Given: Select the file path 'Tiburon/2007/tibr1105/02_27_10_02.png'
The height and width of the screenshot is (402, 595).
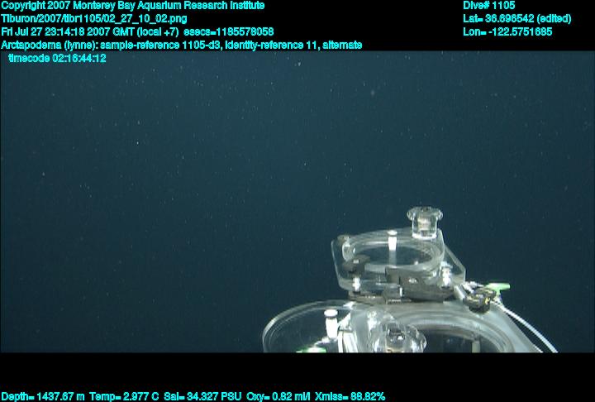Looking at the screenshot, I should [94, 19].
